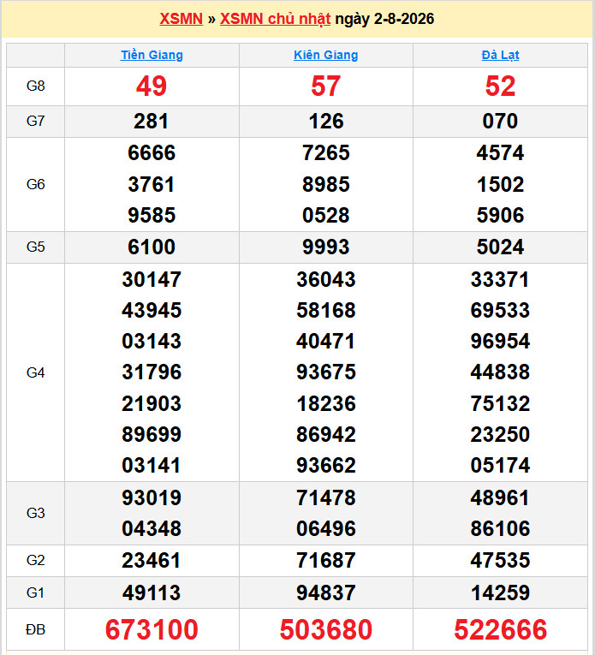Click the G4 number 89699
Screen dimensions: 595x655
click(152, 434)
